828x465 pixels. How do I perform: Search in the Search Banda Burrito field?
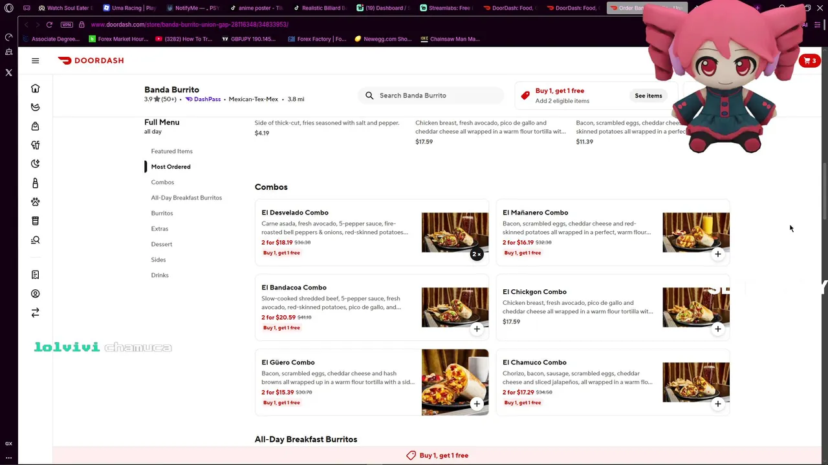[430, 96]
